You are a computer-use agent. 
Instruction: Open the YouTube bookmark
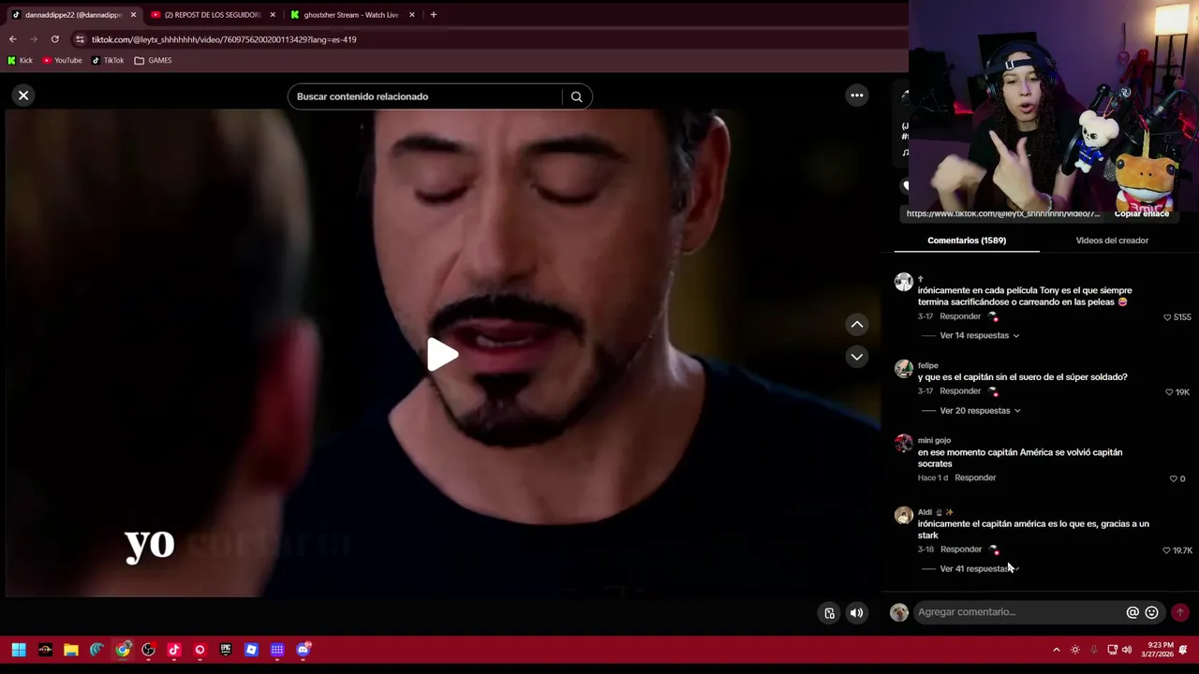[62, 60]
